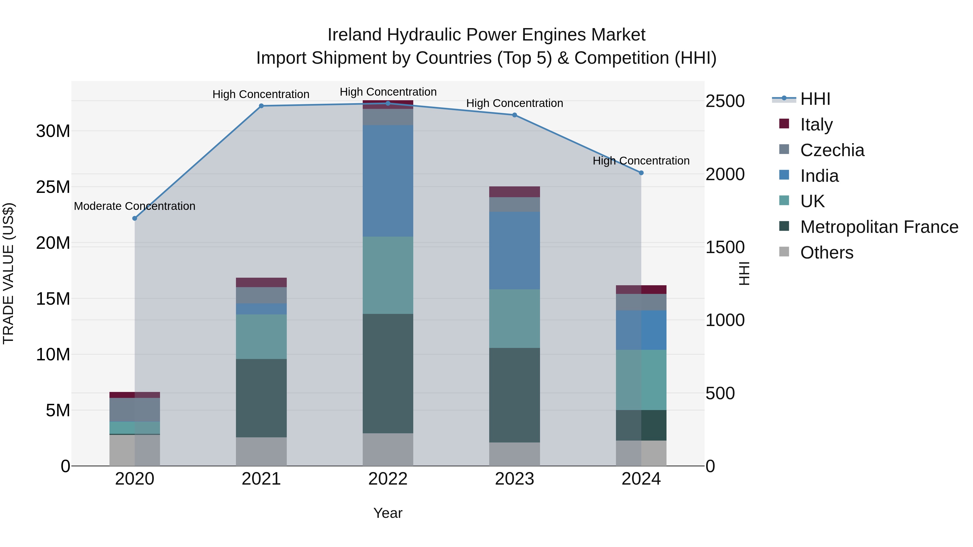This screenshot has width=973, height=547.
Task: Click the 2023 Czechia bar segment
Action: click(x=514, y=204)
